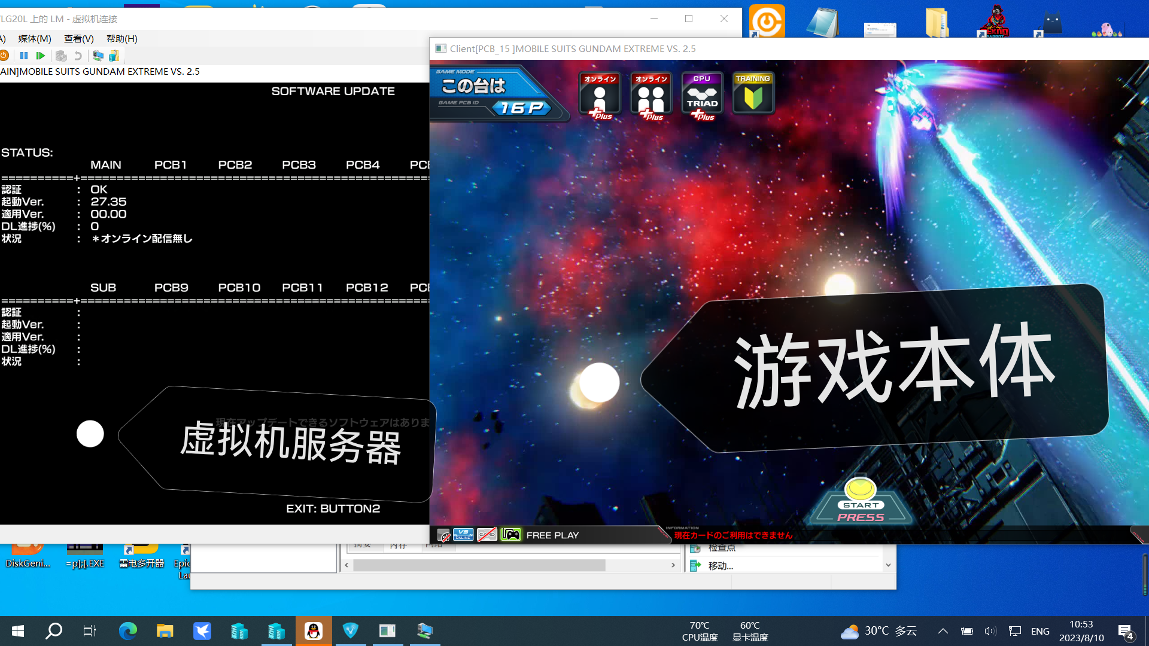Click the VS ONLINE status icon
Screen dimensions: 1149x646
(x=463, y=535)
